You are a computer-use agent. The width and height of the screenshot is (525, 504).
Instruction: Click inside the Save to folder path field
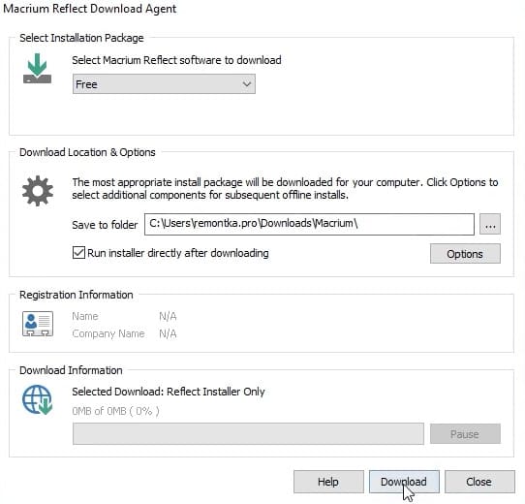click(x=309, y=224)
